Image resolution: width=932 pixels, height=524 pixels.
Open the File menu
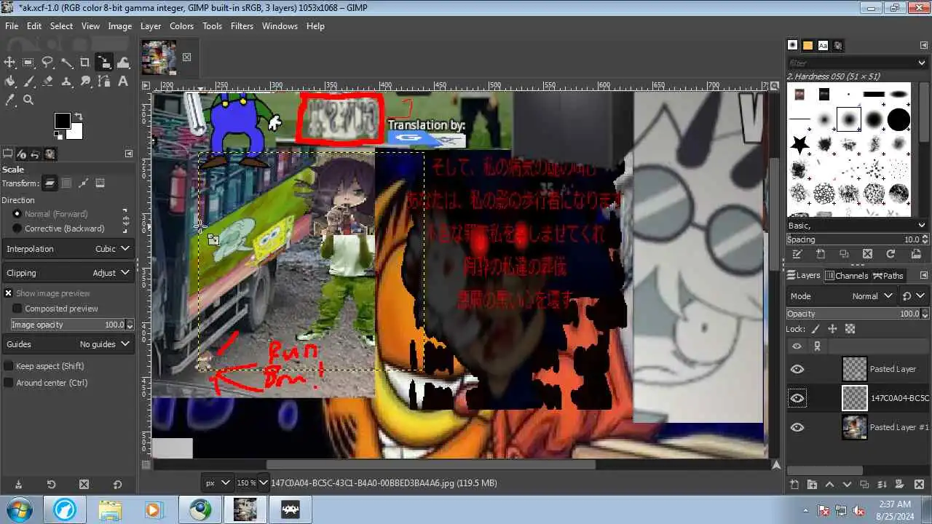(12, 25)
